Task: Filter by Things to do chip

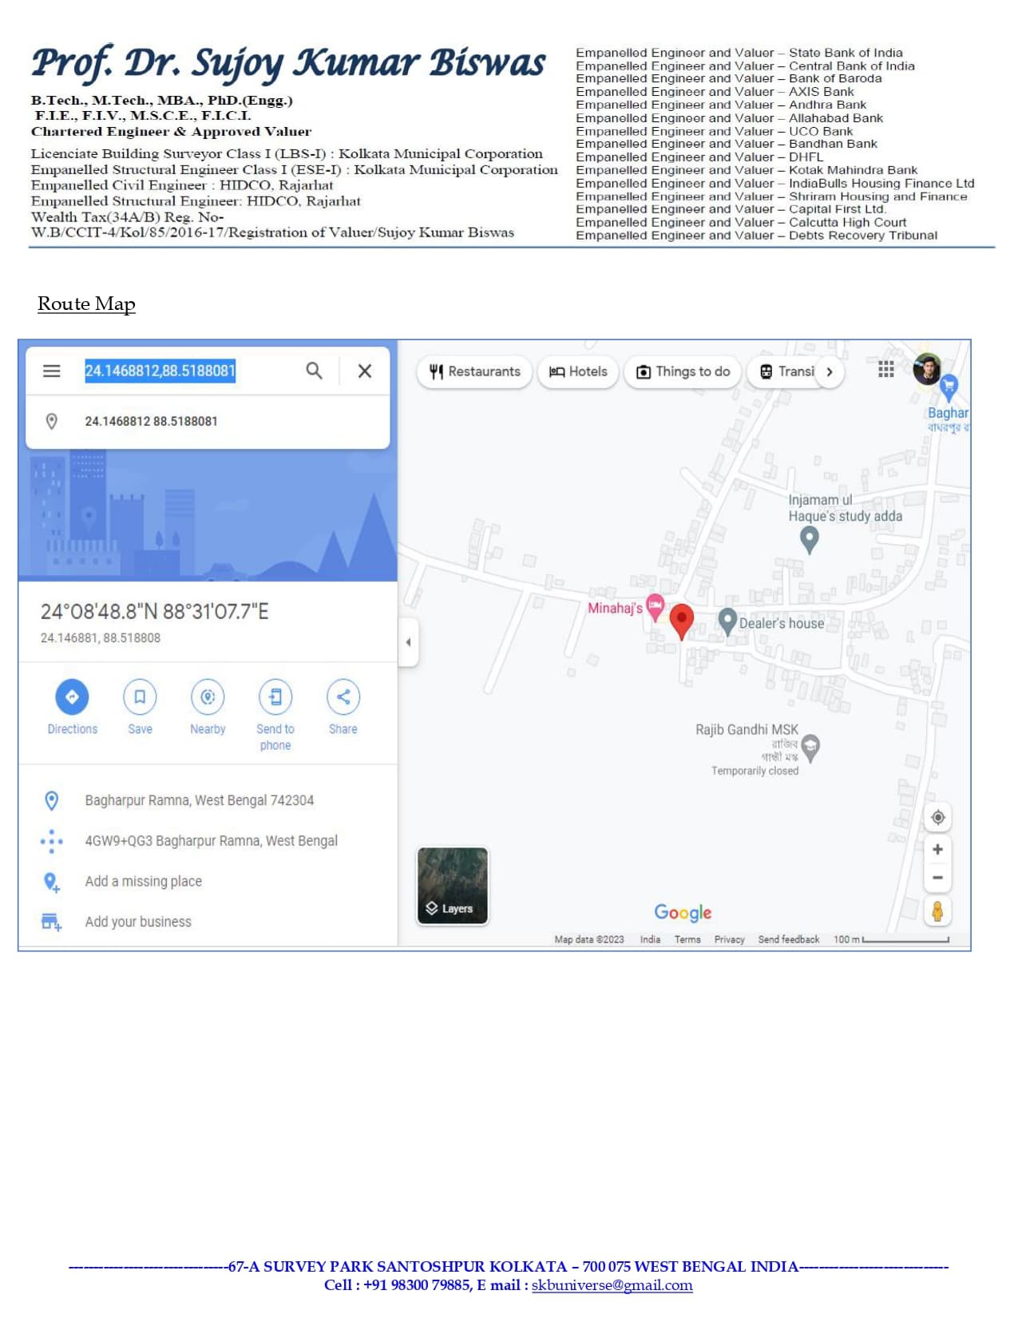Action: pyautogui.click(x=683, y=371)
